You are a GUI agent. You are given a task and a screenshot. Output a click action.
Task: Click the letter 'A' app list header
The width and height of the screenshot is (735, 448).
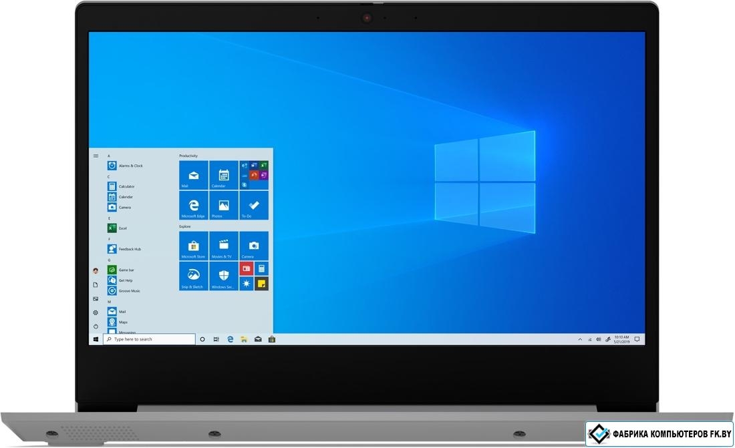[x=109, y=156]
